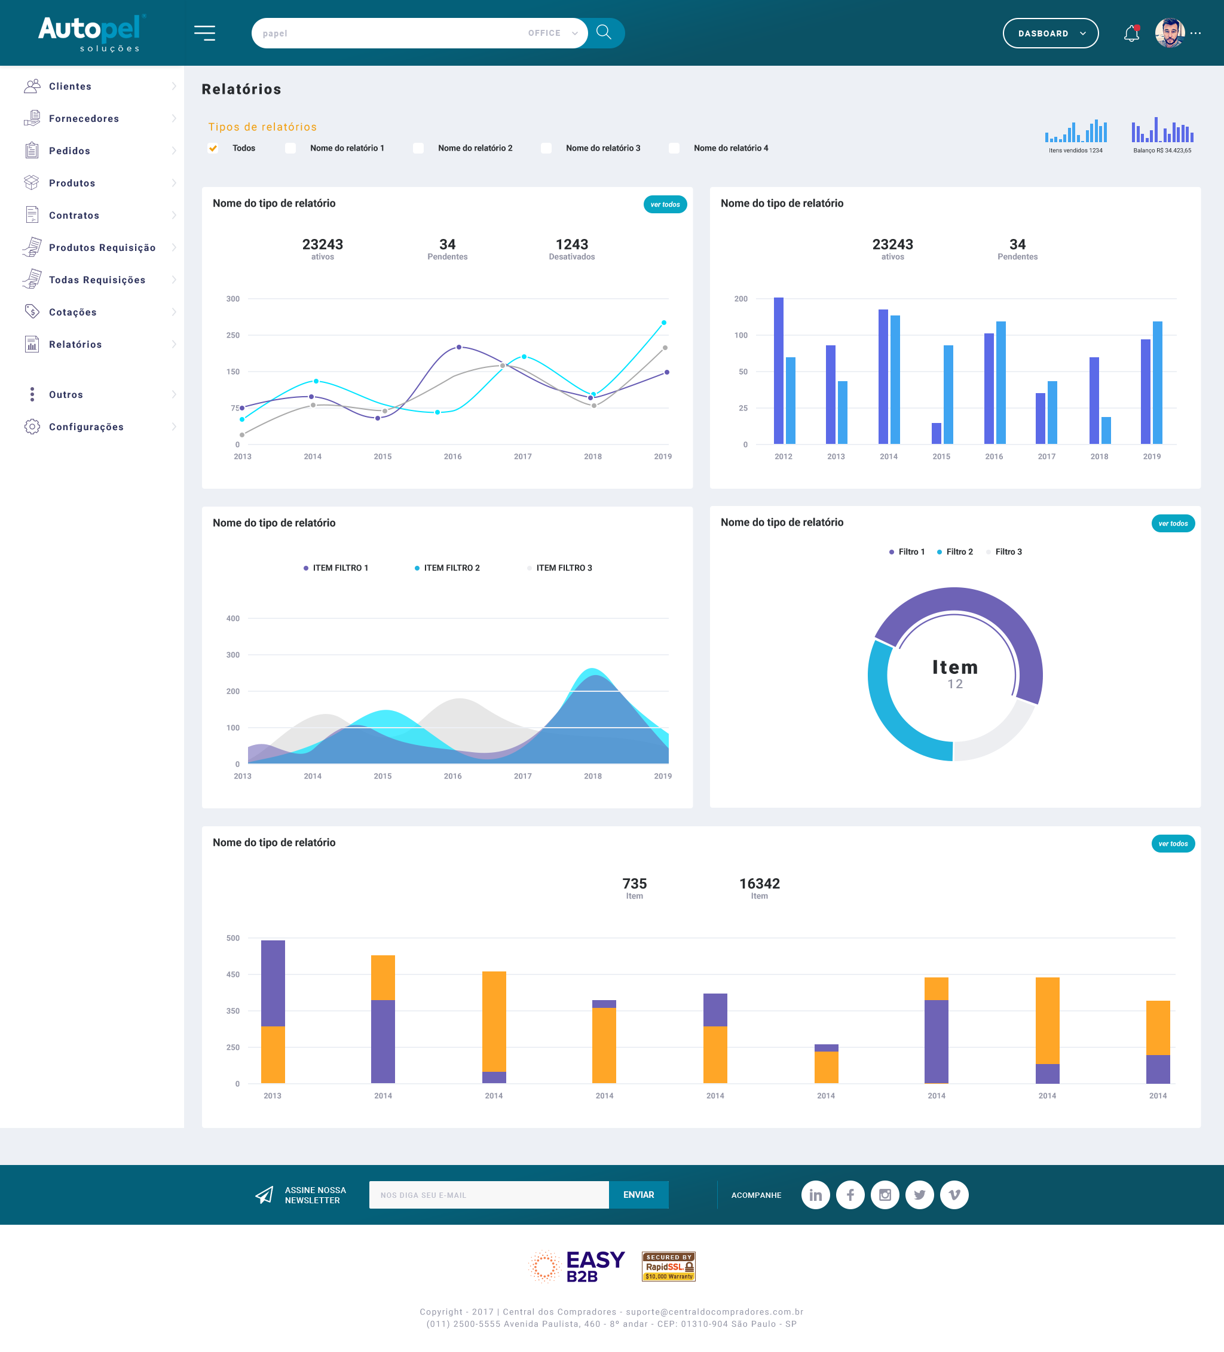This screenshot has width=1224, height=1352.
Task: Check Nome do relatório 1 checkbox
Action: 290,148
